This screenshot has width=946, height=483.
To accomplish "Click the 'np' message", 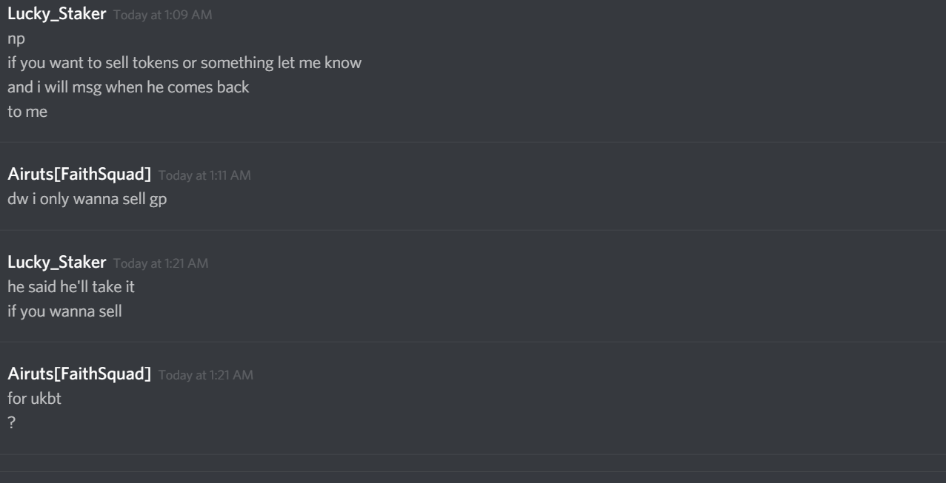I will [x=16, y=41].
